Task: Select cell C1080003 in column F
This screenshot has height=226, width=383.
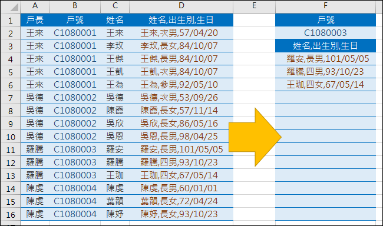Action: click(x=325, y=33)
